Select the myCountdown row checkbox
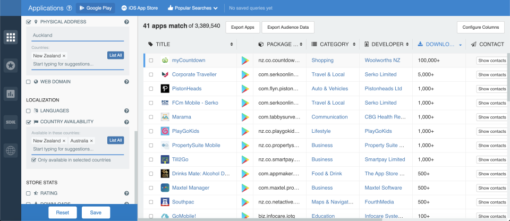This screenshot has width=510, height=221. 151,61
